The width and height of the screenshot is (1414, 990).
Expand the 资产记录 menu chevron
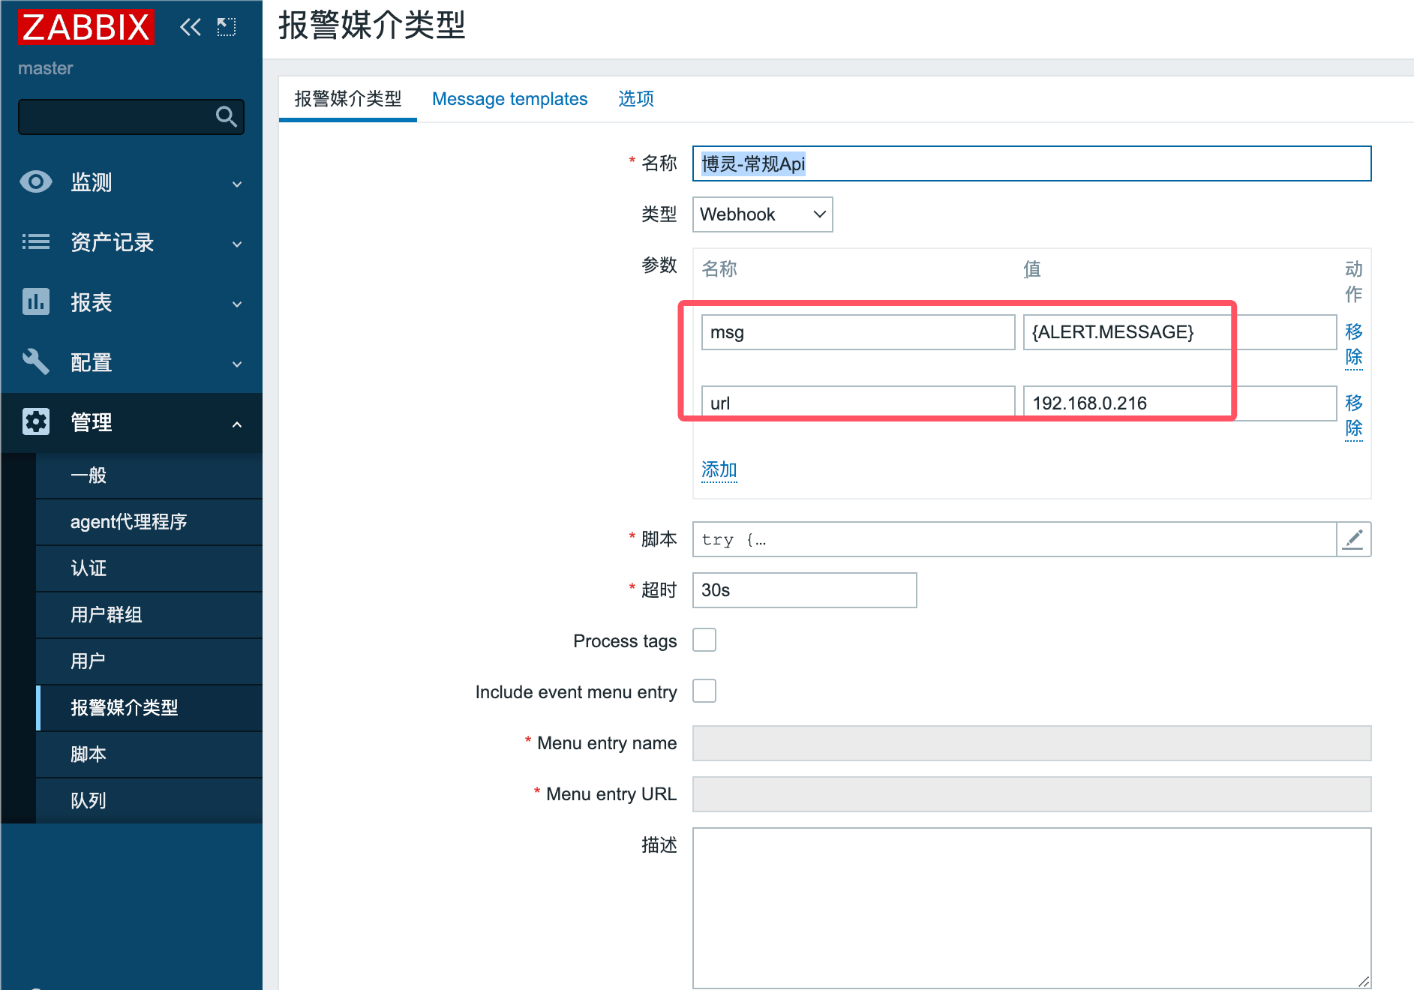pyautogui.click(x=237, y=244)
